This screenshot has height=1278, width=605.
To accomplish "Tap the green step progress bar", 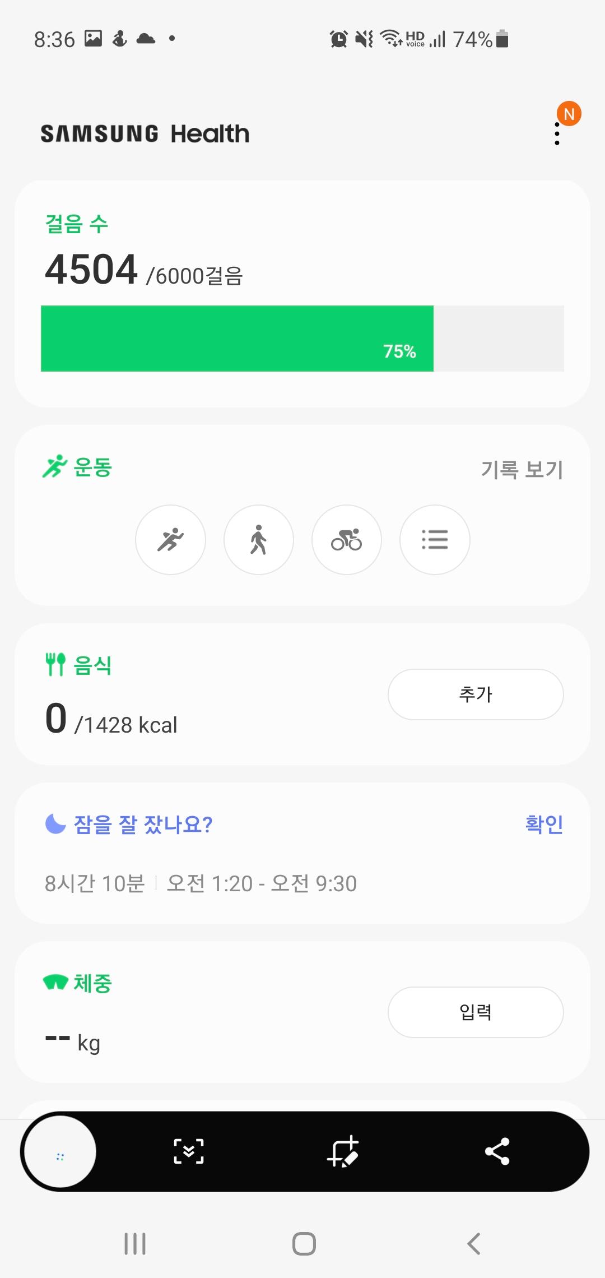I will 237,339.
